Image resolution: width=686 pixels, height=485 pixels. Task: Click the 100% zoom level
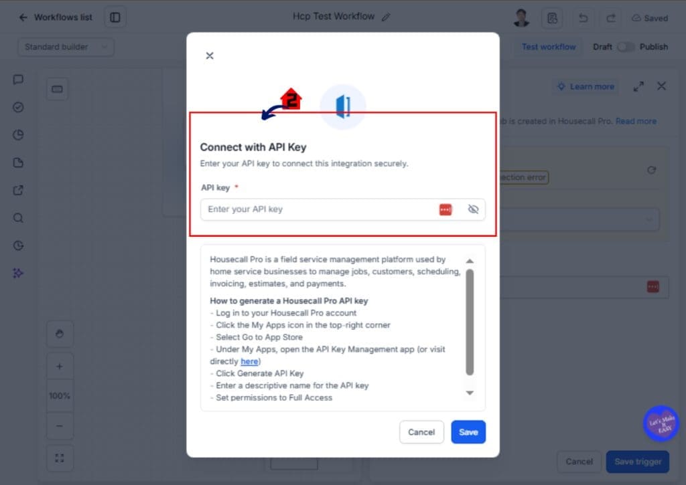60,396
